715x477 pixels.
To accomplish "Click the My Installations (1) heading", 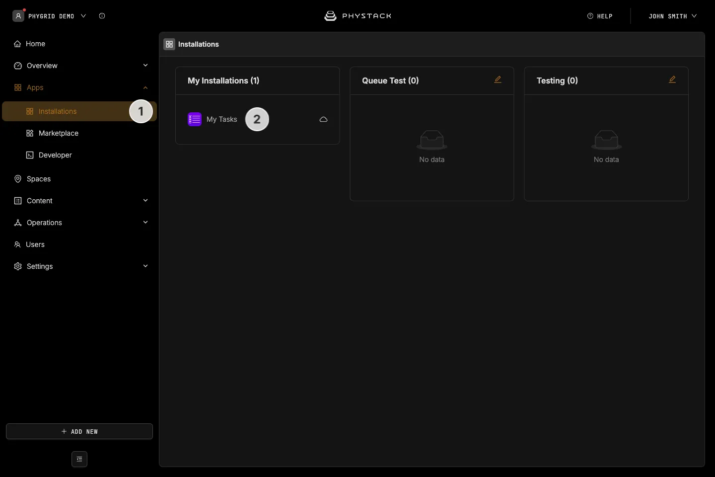I will 223,80.
